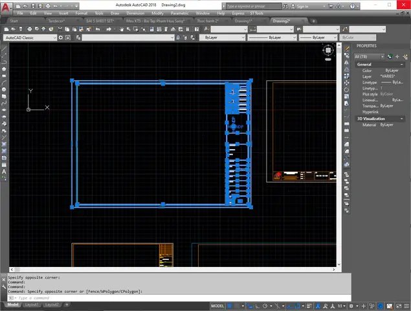Click the Undo arrow in standard toolbar

tap(98, 29)
